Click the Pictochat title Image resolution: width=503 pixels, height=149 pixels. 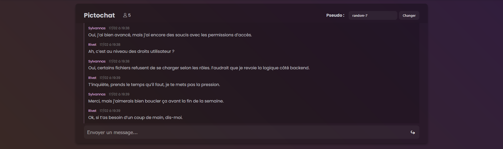99,15
